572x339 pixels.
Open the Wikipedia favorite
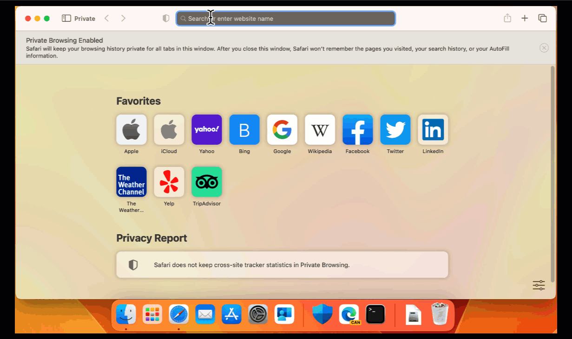pyautogui.click(x=320, y=129)
